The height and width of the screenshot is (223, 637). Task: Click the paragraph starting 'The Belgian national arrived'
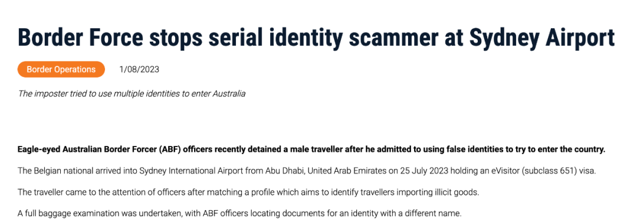click(x=306, y=171)
